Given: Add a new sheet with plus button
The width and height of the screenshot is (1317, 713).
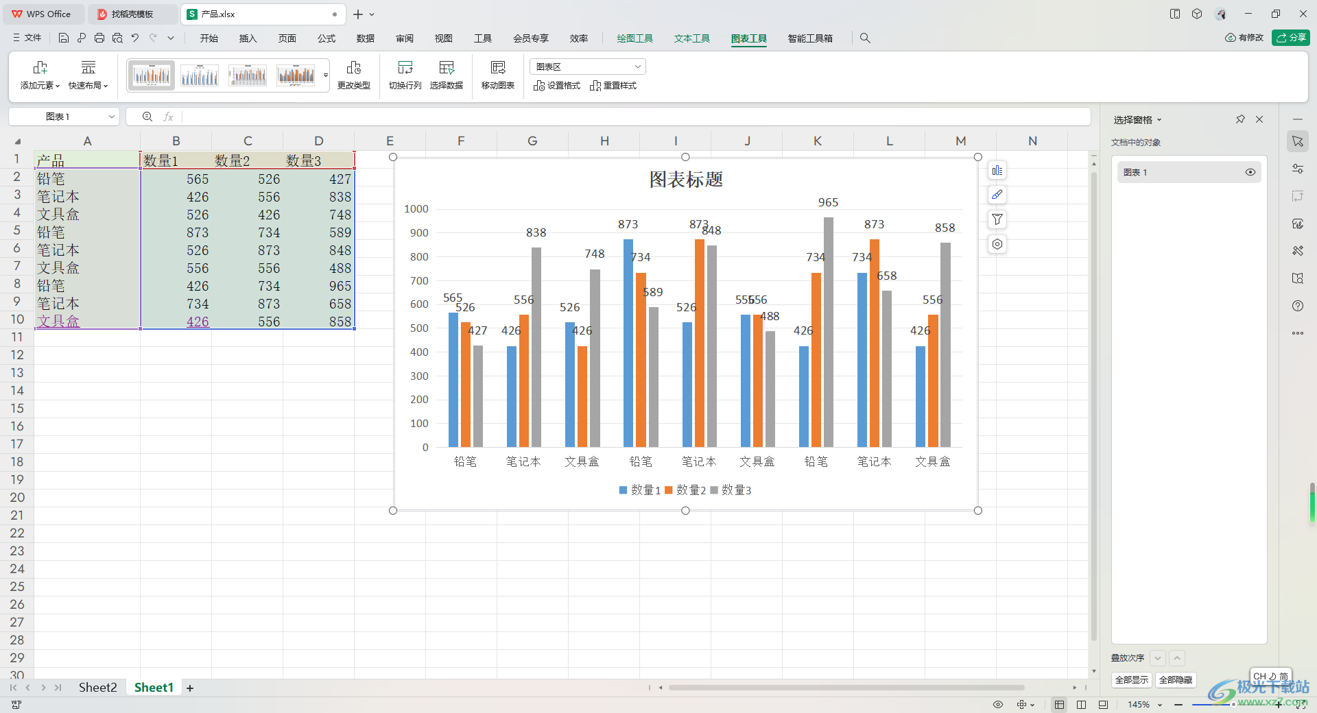Looking at the screenshot, I should [190, 688].
